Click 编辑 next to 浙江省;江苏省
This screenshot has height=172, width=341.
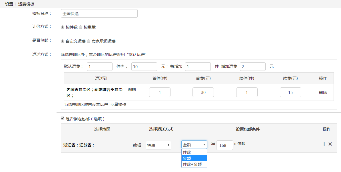click(137, 145)
